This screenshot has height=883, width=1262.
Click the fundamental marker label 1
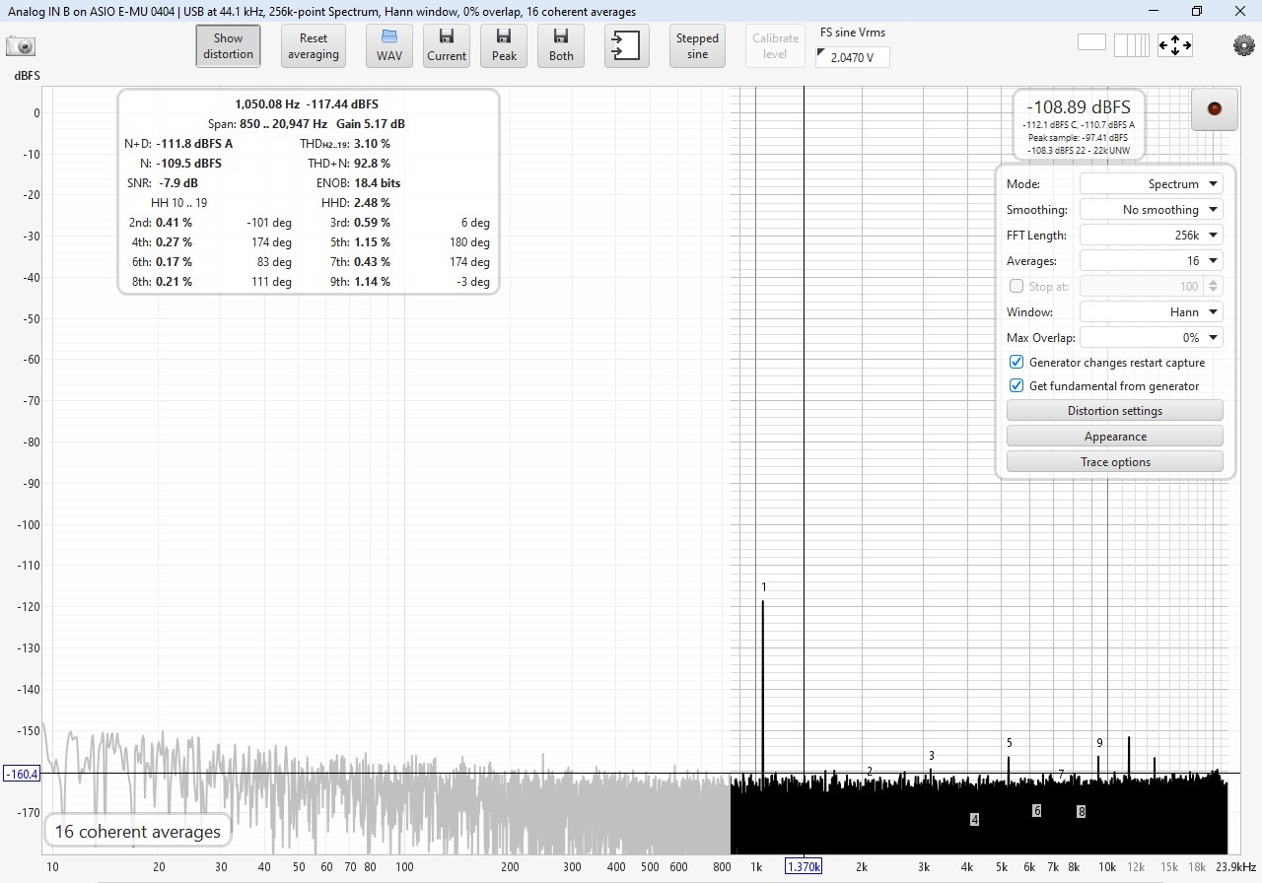click(763, 587)
